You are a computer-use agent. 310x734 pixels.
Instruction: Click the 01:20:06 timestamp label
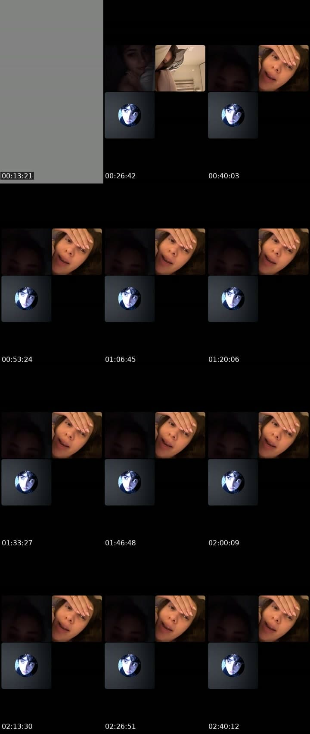[x=224, y=359]
